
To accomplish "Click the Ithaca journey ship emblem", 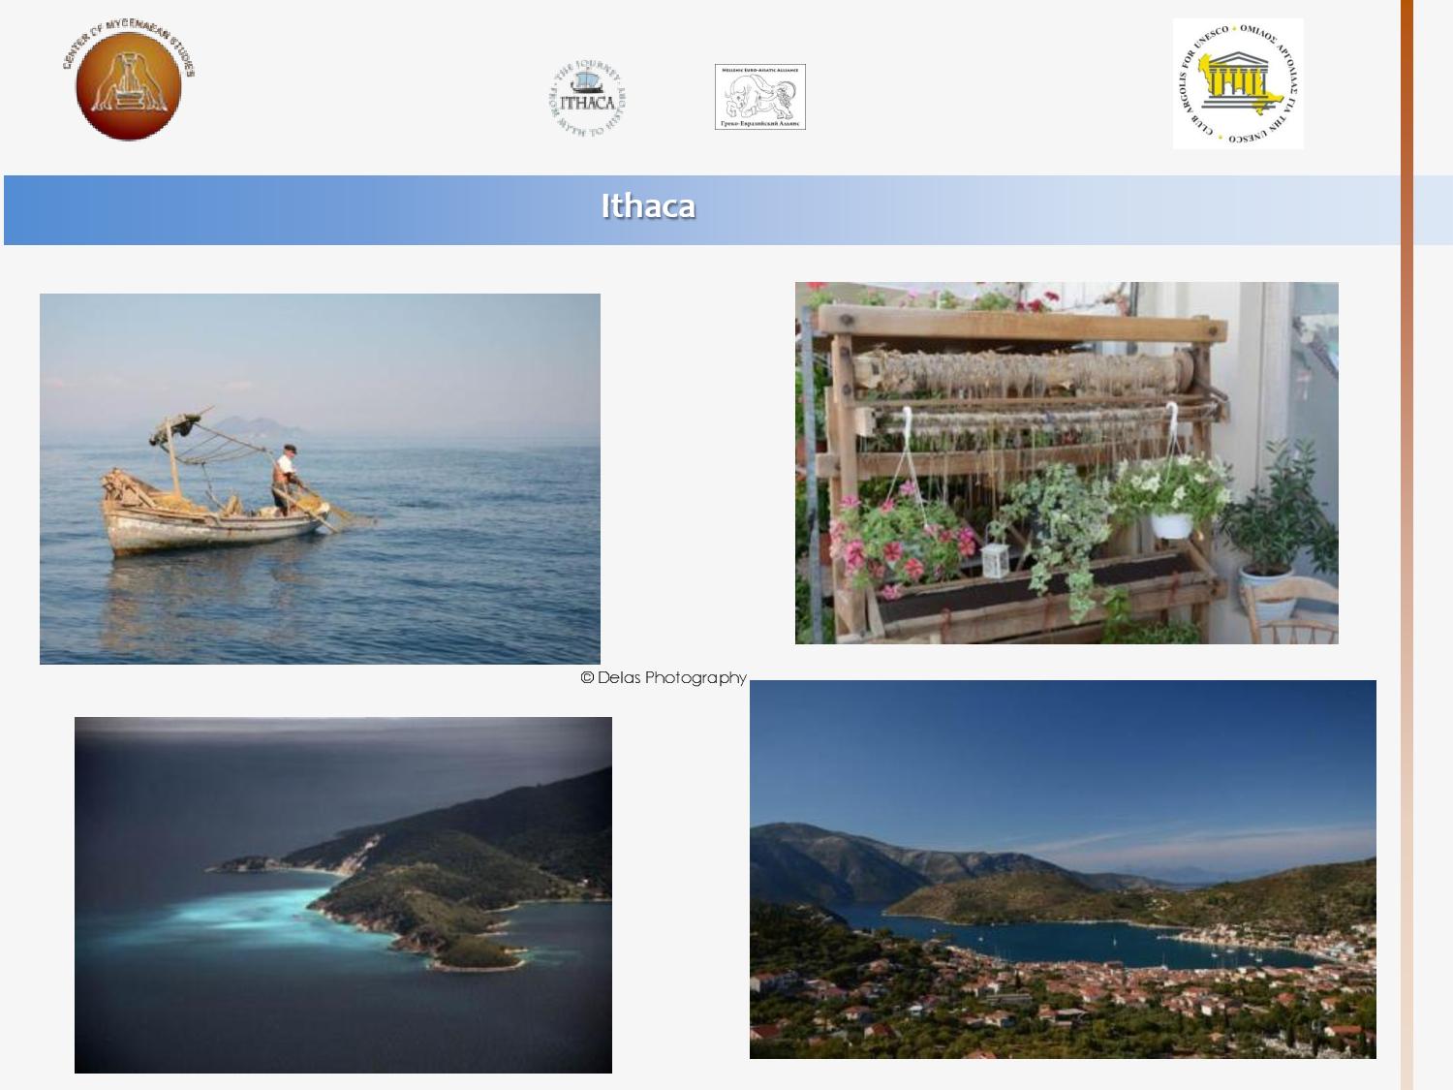I will click(x=587, y=100).
